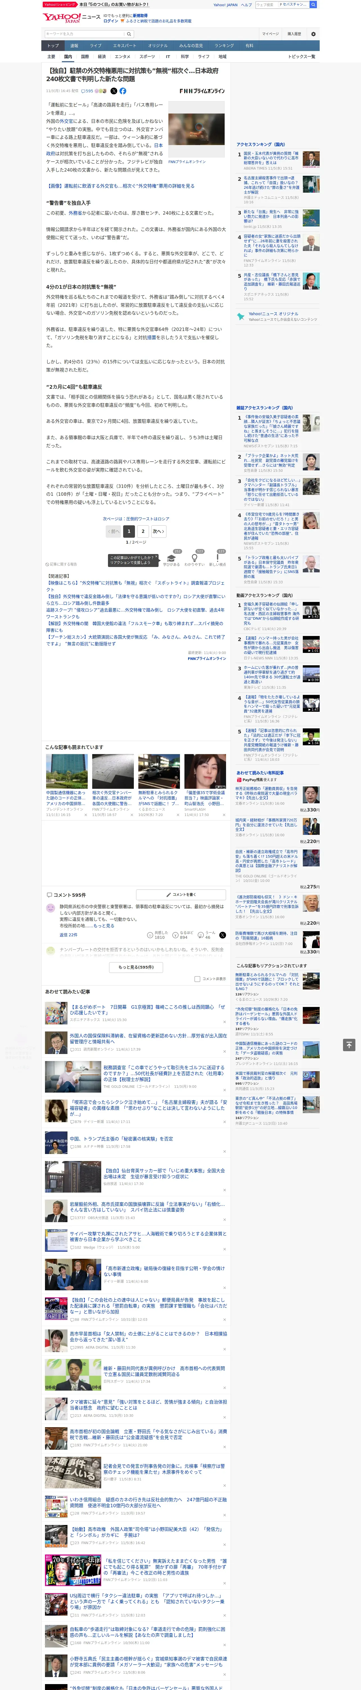Open the settings gear icon

click(x=313, y=34)
